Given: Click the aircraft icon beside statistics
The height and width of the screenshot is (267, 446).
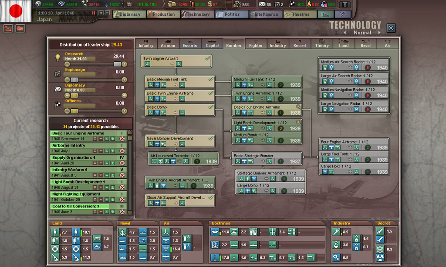Looking at the screenshot, I should point(342,14).
